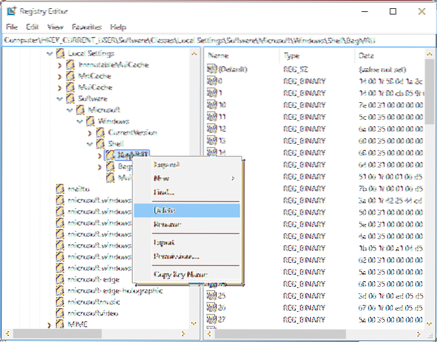Click the registry path address bar
This screenshot has height=342, width=437.
coord(218,40)
